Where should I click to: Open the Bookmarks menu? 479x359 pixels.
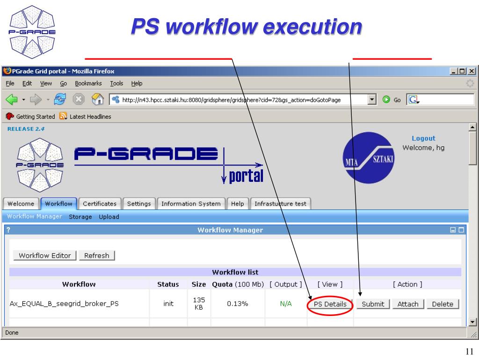(88, 83)
